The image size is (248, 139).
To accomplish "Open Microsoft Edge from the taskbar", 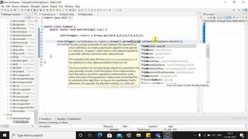I will [100, 135].
